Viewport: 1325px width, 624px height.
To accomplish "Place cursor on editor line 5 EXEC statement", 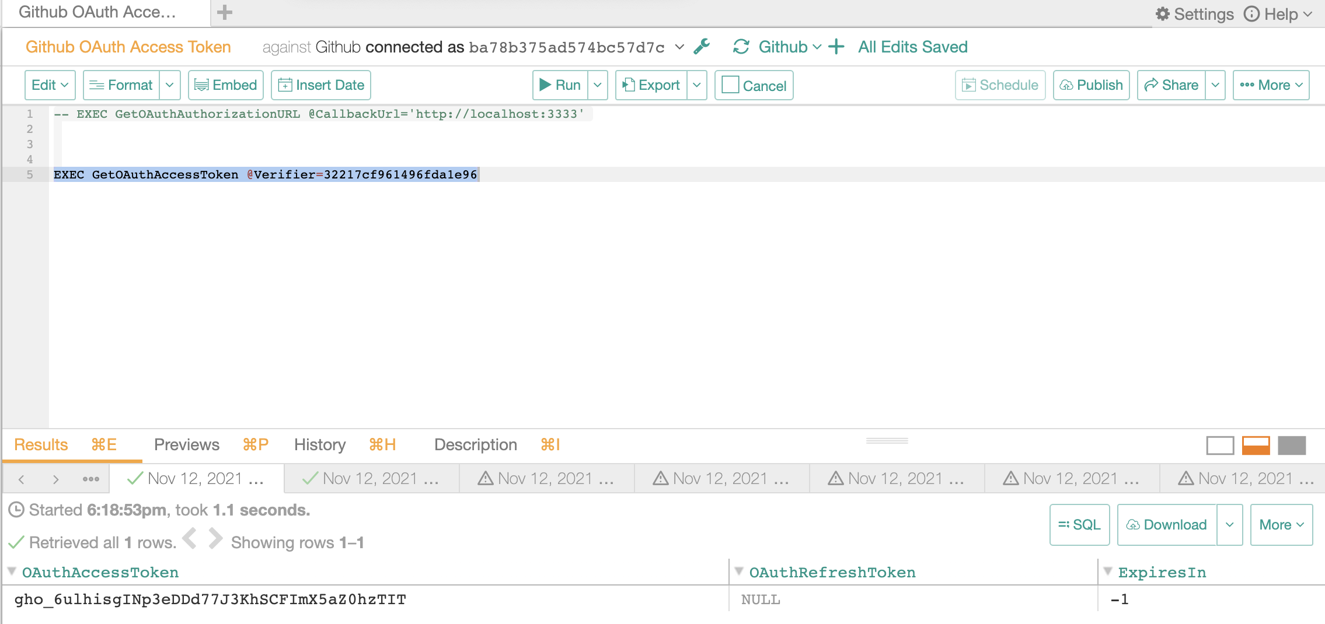I will coord(266,174).
